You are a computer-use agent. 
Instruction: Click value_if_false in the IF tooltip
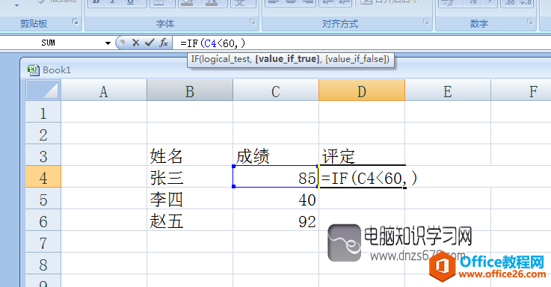[356, 59]
